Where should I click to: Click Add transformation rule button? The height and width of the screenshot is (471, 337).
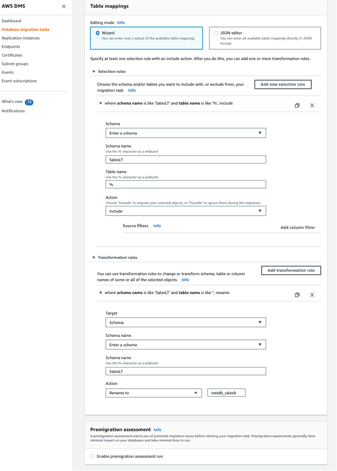pos(291,270)
